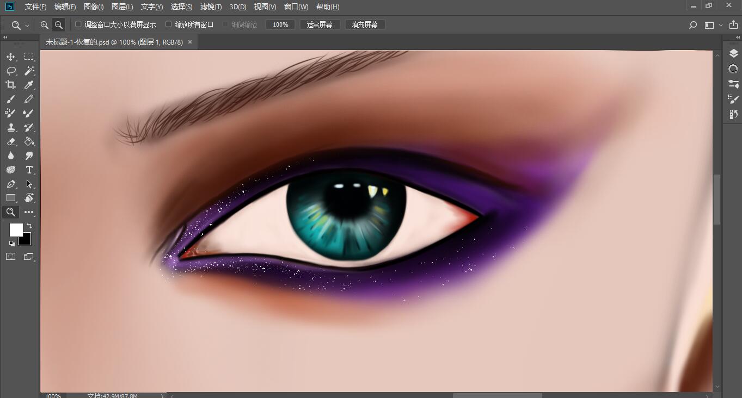Select the Pencil tool
Screen dimensions: 742x398
pyautogui.click(x=29, y=99)
